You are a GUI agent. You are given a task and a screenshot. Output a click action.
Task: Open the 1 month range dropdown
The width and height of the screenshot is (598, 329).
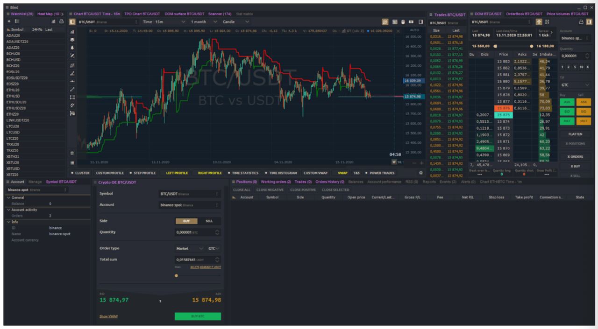204,22
